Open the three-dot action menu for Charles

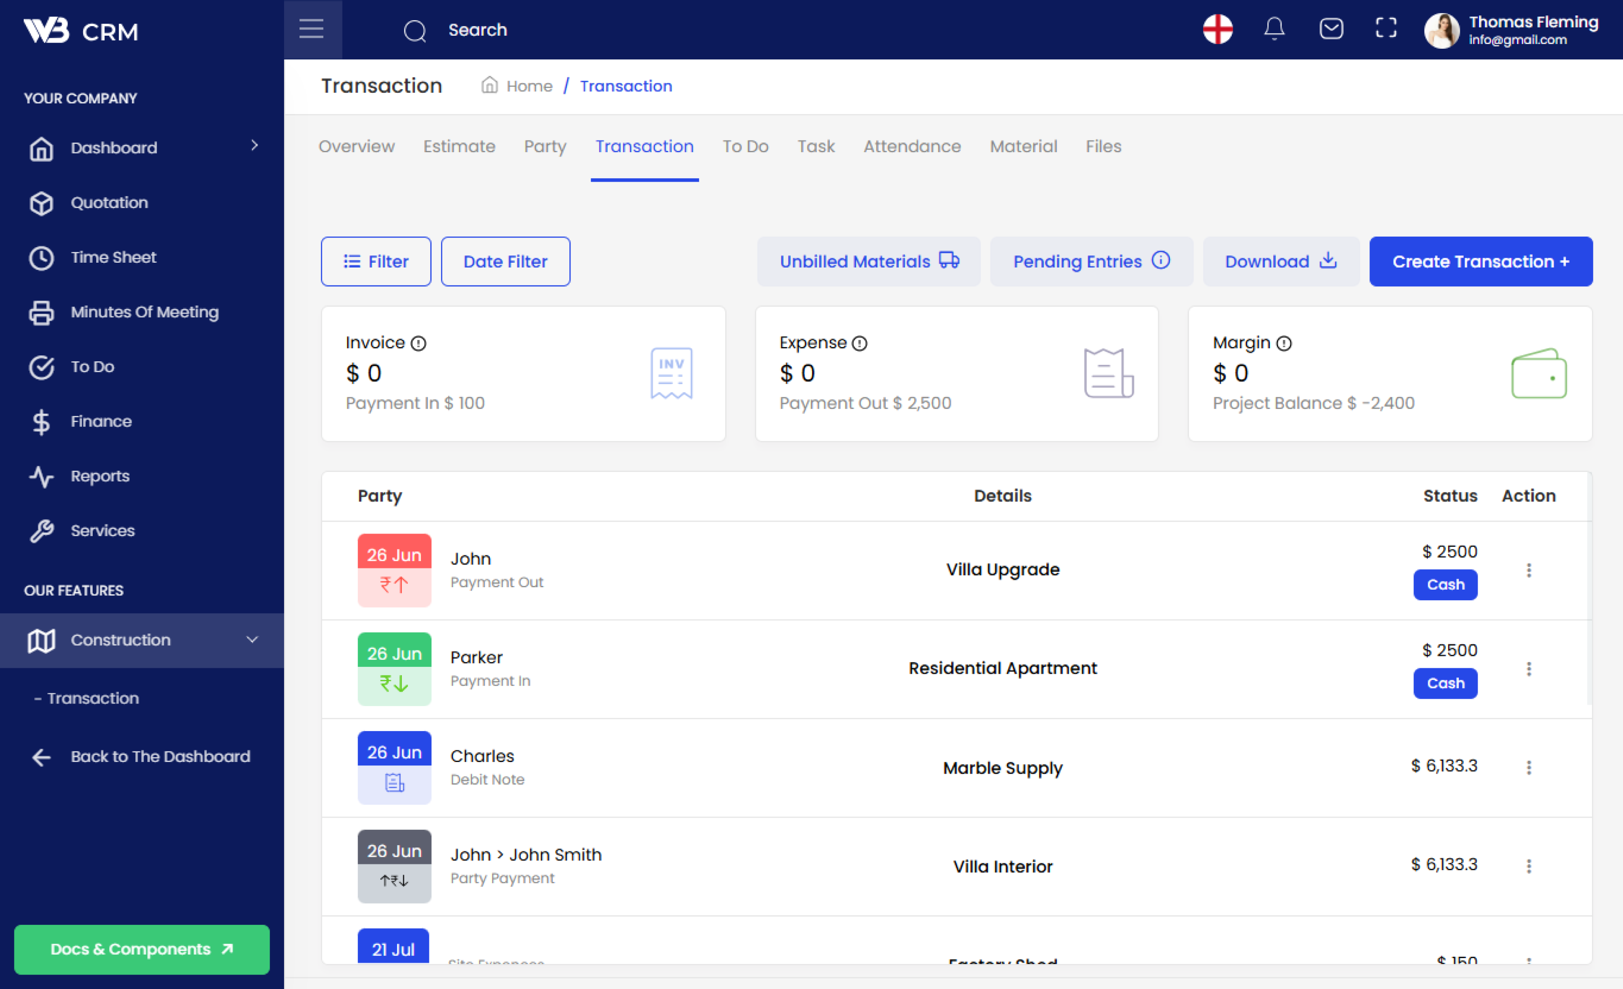(x=1528, y=767)
